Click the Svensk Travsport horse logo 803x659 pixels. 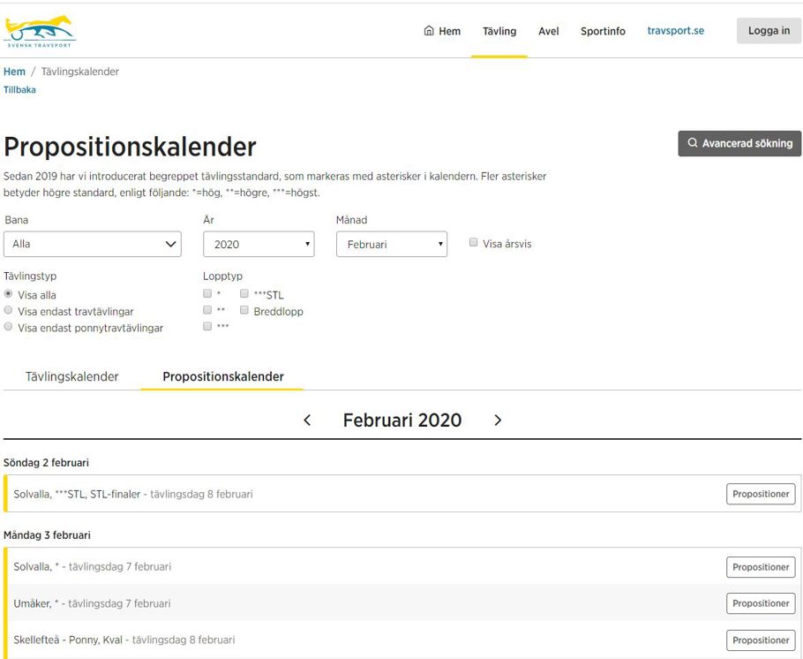(40, 31)
